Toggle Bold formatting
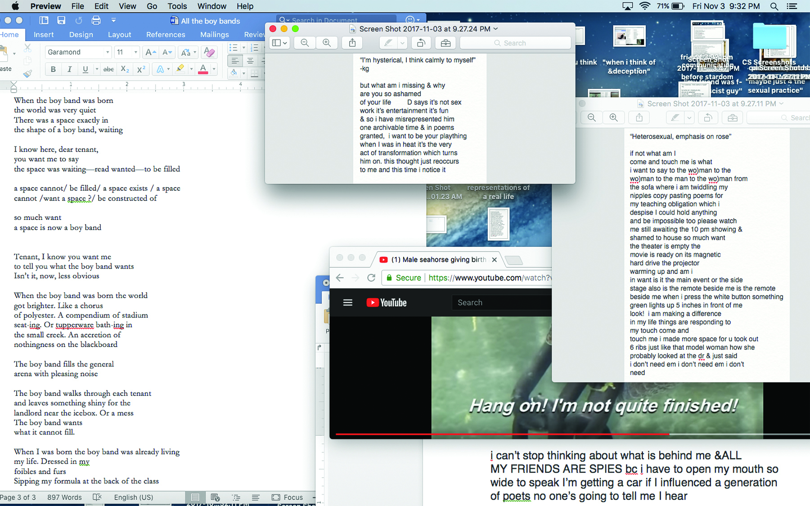 (53, 69)
